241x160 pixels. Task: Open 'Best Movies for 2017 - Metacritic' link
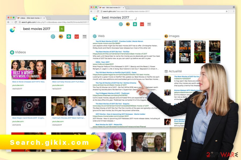click(109, 125)
